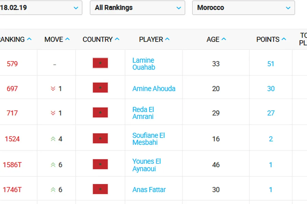Open the Morocco country dropdown
The width and height of the screenshot is (307, 204).
243,8
